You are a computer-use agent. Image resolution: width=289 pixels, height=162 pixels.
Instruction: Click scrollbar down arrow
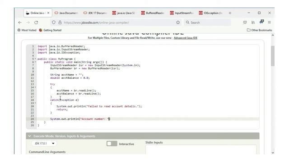coord(273,153)
